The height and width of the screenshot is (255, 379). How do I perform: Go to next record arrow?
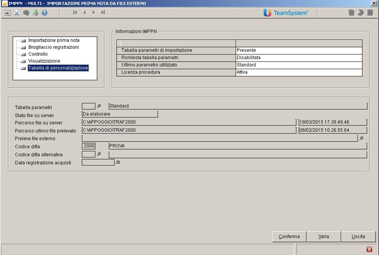point(94,13)
